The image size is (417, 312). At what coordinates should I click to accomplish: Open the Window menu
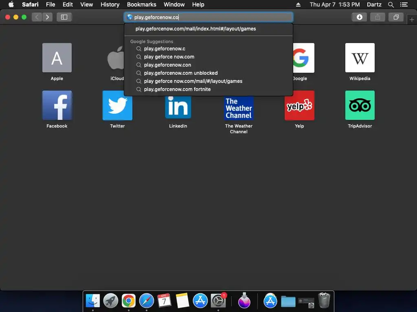(x=174, y=4)
